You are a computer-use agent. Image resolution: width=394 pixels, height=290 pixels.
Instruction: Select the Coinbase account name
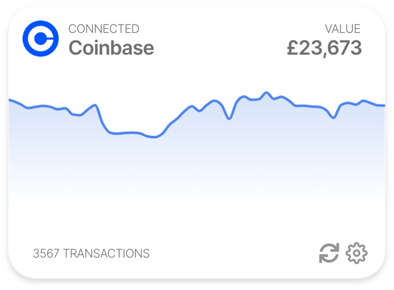point(111,47)
